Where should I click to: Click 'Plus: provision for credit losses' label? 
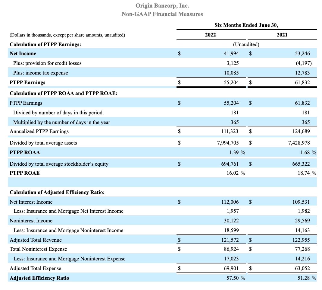[47, 63]
